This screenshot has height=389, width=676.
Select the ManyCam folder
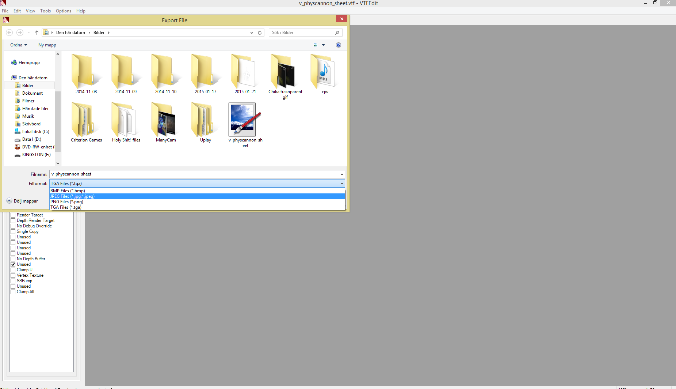[166, 122]
